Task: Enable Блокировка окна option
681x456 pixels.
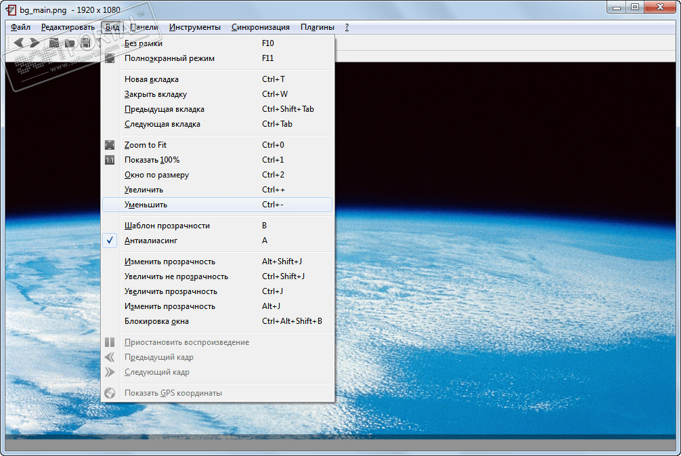Action: [x=156, y=321]
